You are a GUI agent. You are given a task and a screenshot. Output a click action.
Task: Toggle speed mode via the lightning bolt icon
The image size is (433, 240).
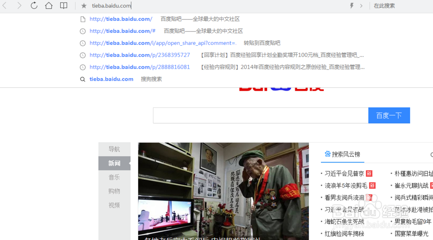point(352,6)
